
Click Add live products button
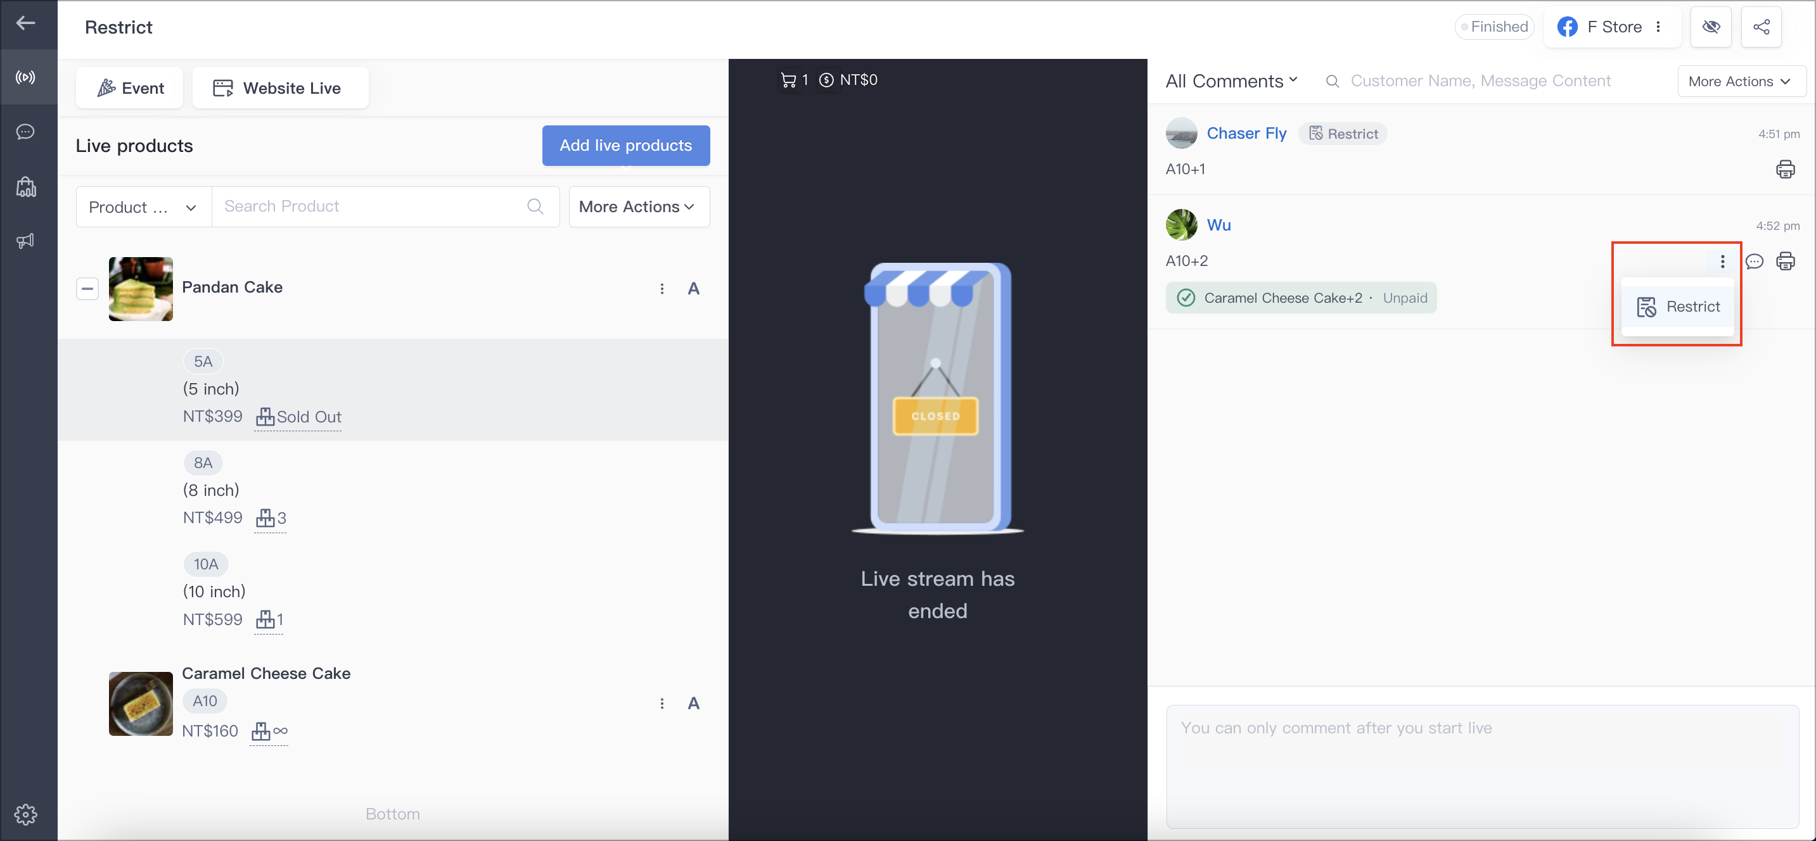point(625,146)
